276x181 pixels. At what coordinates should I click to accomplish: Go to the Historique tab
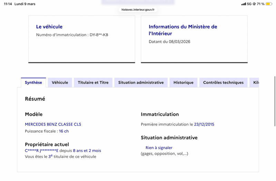pos(184,82)
